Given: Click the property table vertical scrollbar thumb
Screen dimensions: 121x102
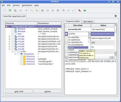Looking at the screenshot, I should 115,29.
